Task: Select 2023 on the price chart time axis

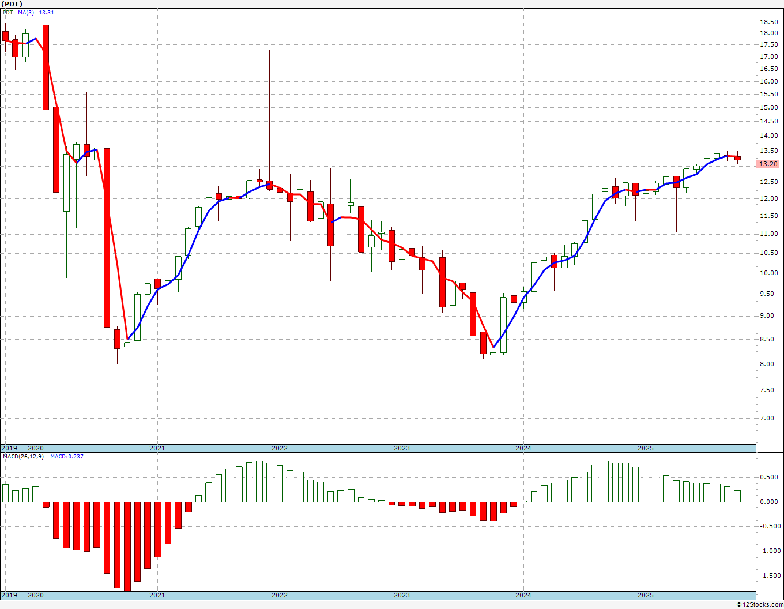Action: [402, 448]
